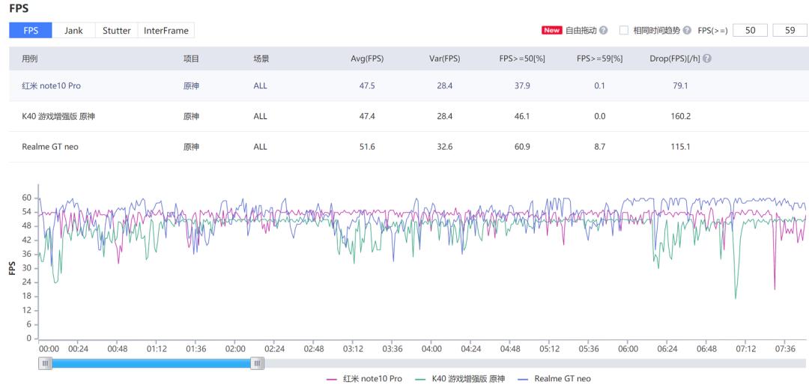
Task: Select the FPS tab
Action: pyautogui.click(x=31, y=31)
